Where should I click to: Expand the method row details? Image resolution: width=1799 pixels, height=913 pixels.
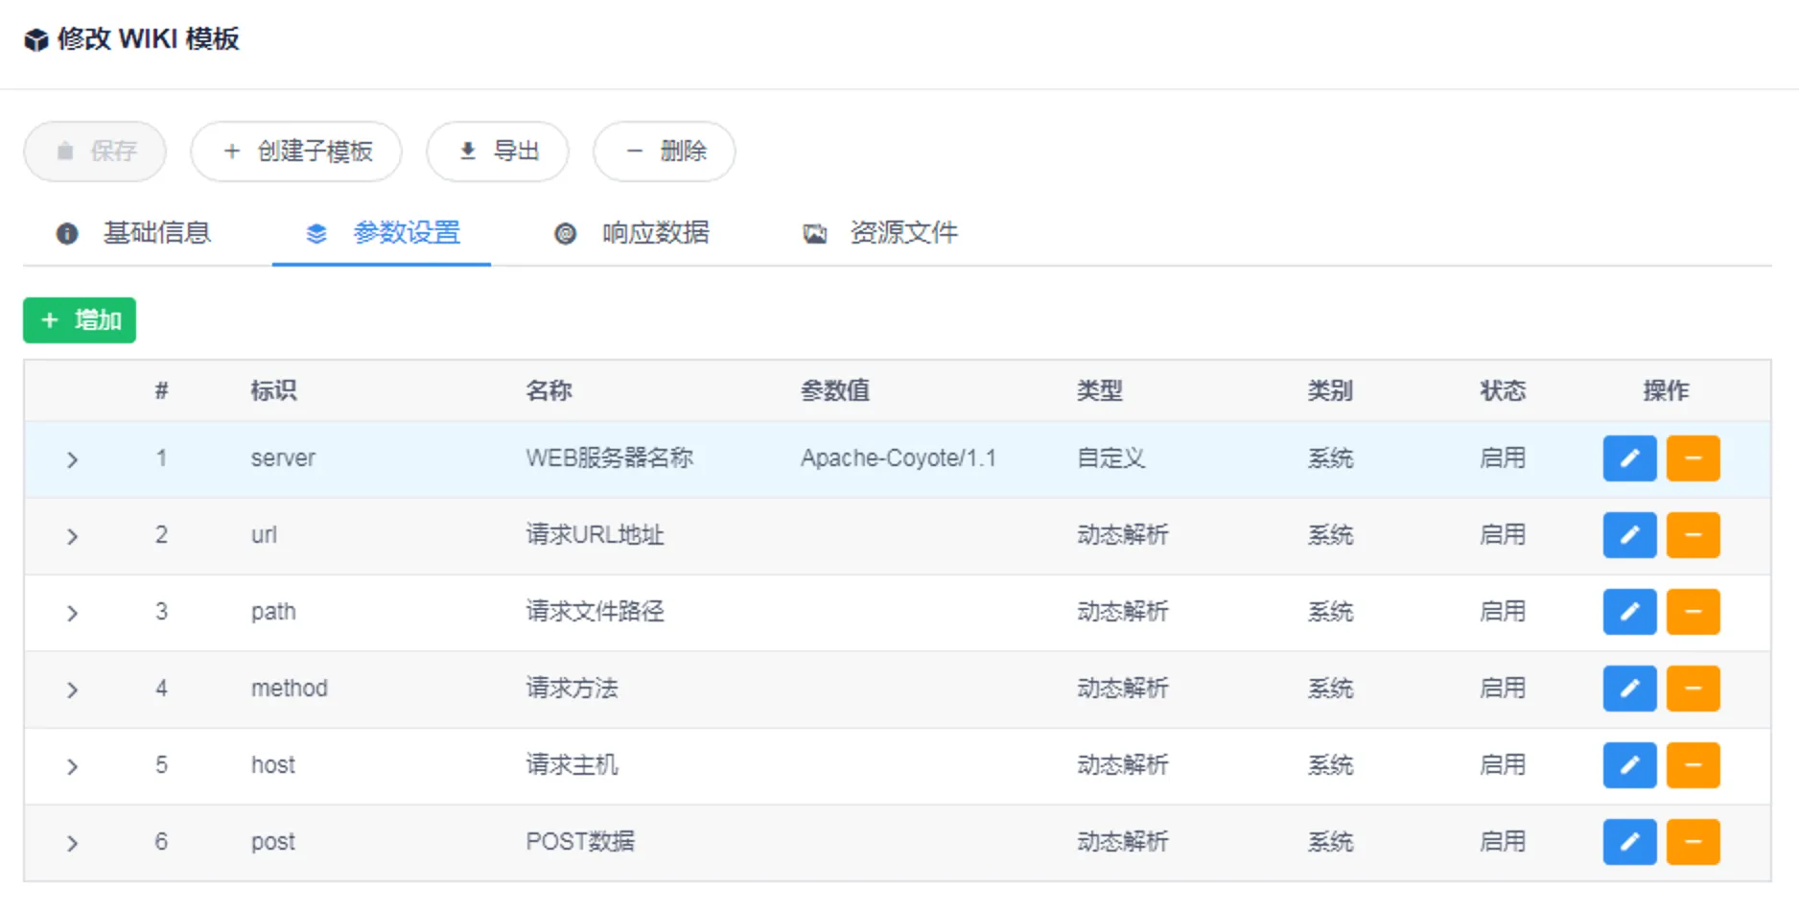click(72, 690)
